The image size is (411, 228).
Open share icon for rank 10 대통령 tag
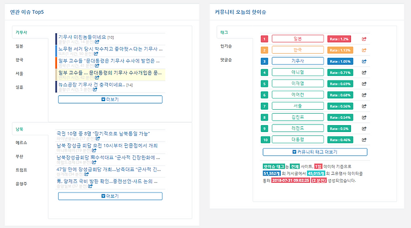(x=364, y=140)
